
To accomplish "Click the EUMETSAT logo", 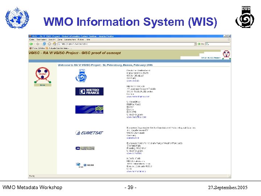I will pos(89,133).
